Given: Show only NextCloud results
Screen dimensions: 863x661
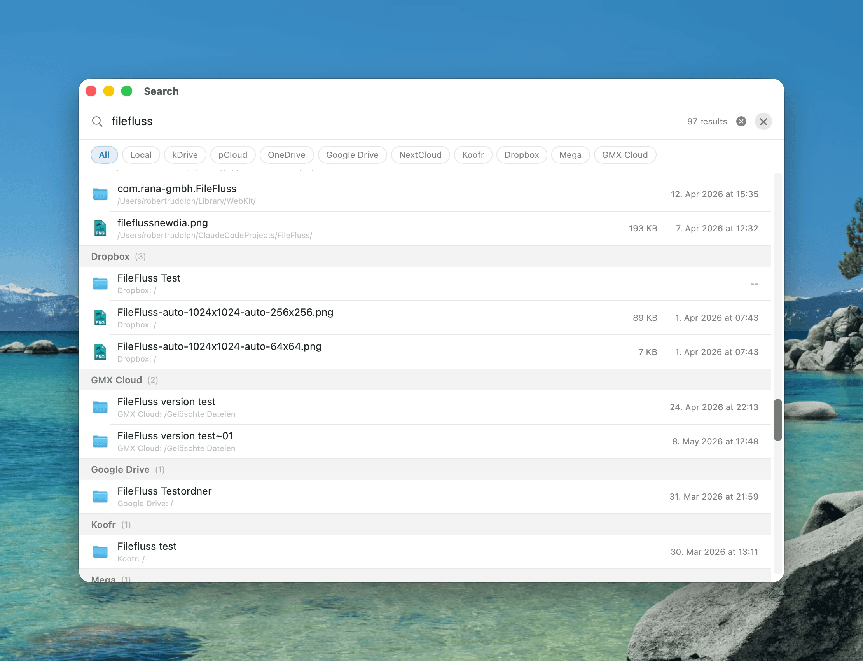Looking at the screenshot, I should [x=421, y=155].
